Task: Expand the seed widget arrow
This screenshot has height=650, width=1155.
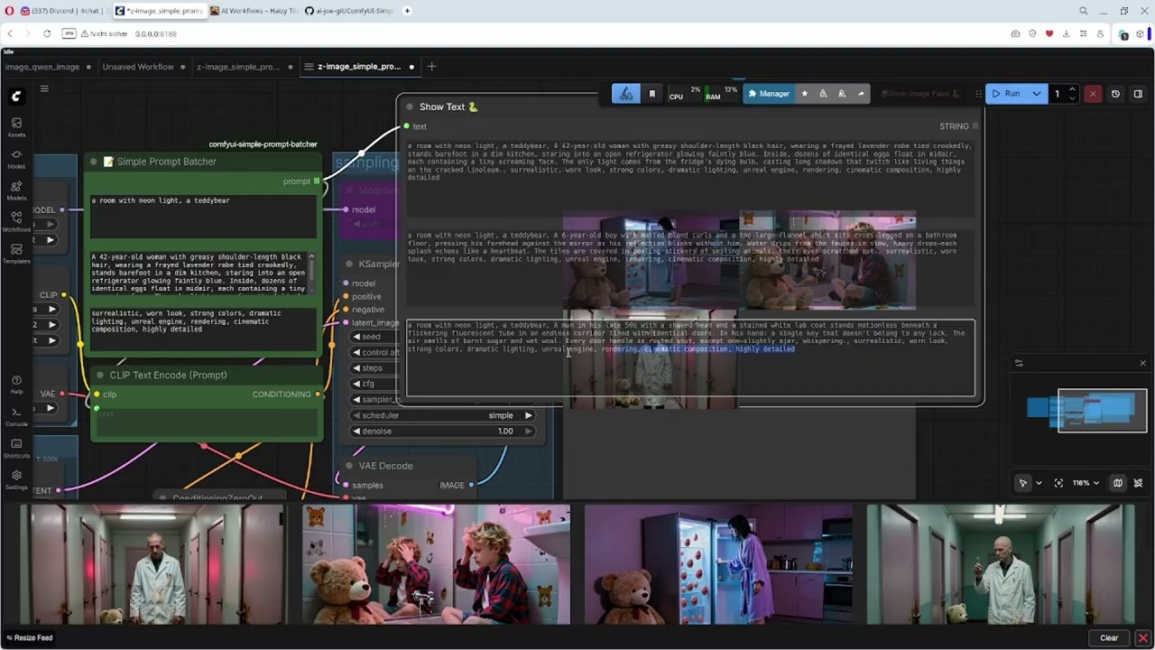Action: click(356, 337)
